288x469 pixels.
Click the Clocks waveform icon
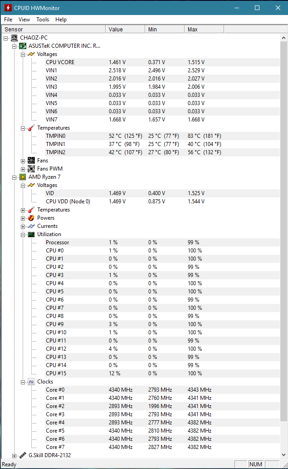pyautogui.click(x=31, y=382)
